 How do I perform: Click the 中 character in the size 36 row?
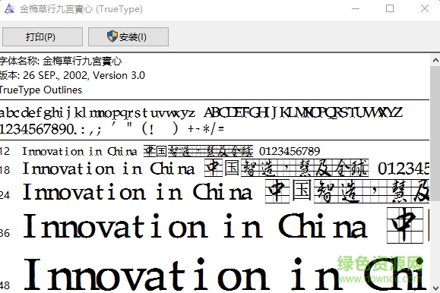[405, 225]
